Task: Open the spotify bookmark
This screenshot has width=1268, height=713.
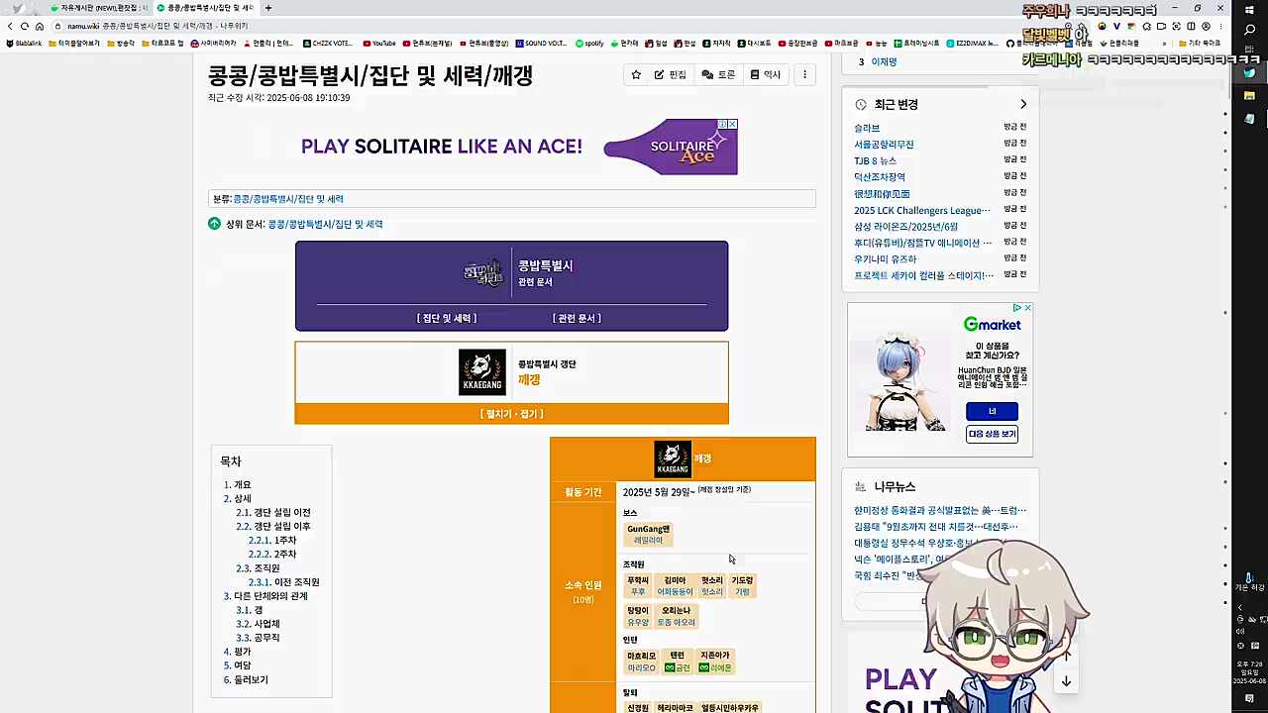Action: click(x=588, y=44)
